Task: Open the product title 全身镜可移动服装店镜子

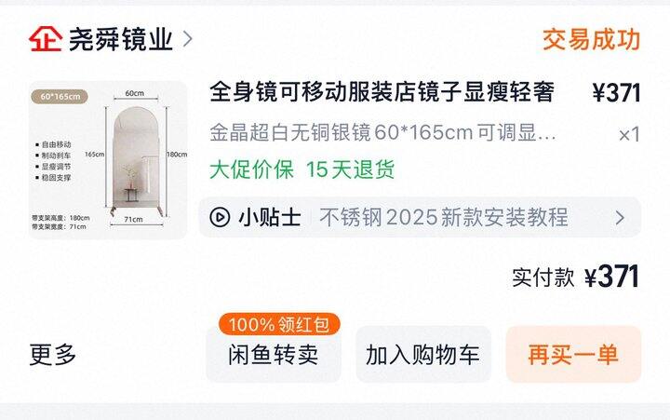Action: 382,92
